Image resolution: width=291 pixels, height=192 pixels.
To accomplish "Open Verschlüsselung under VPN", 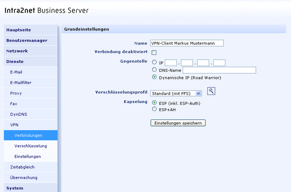I will (31, 146).
